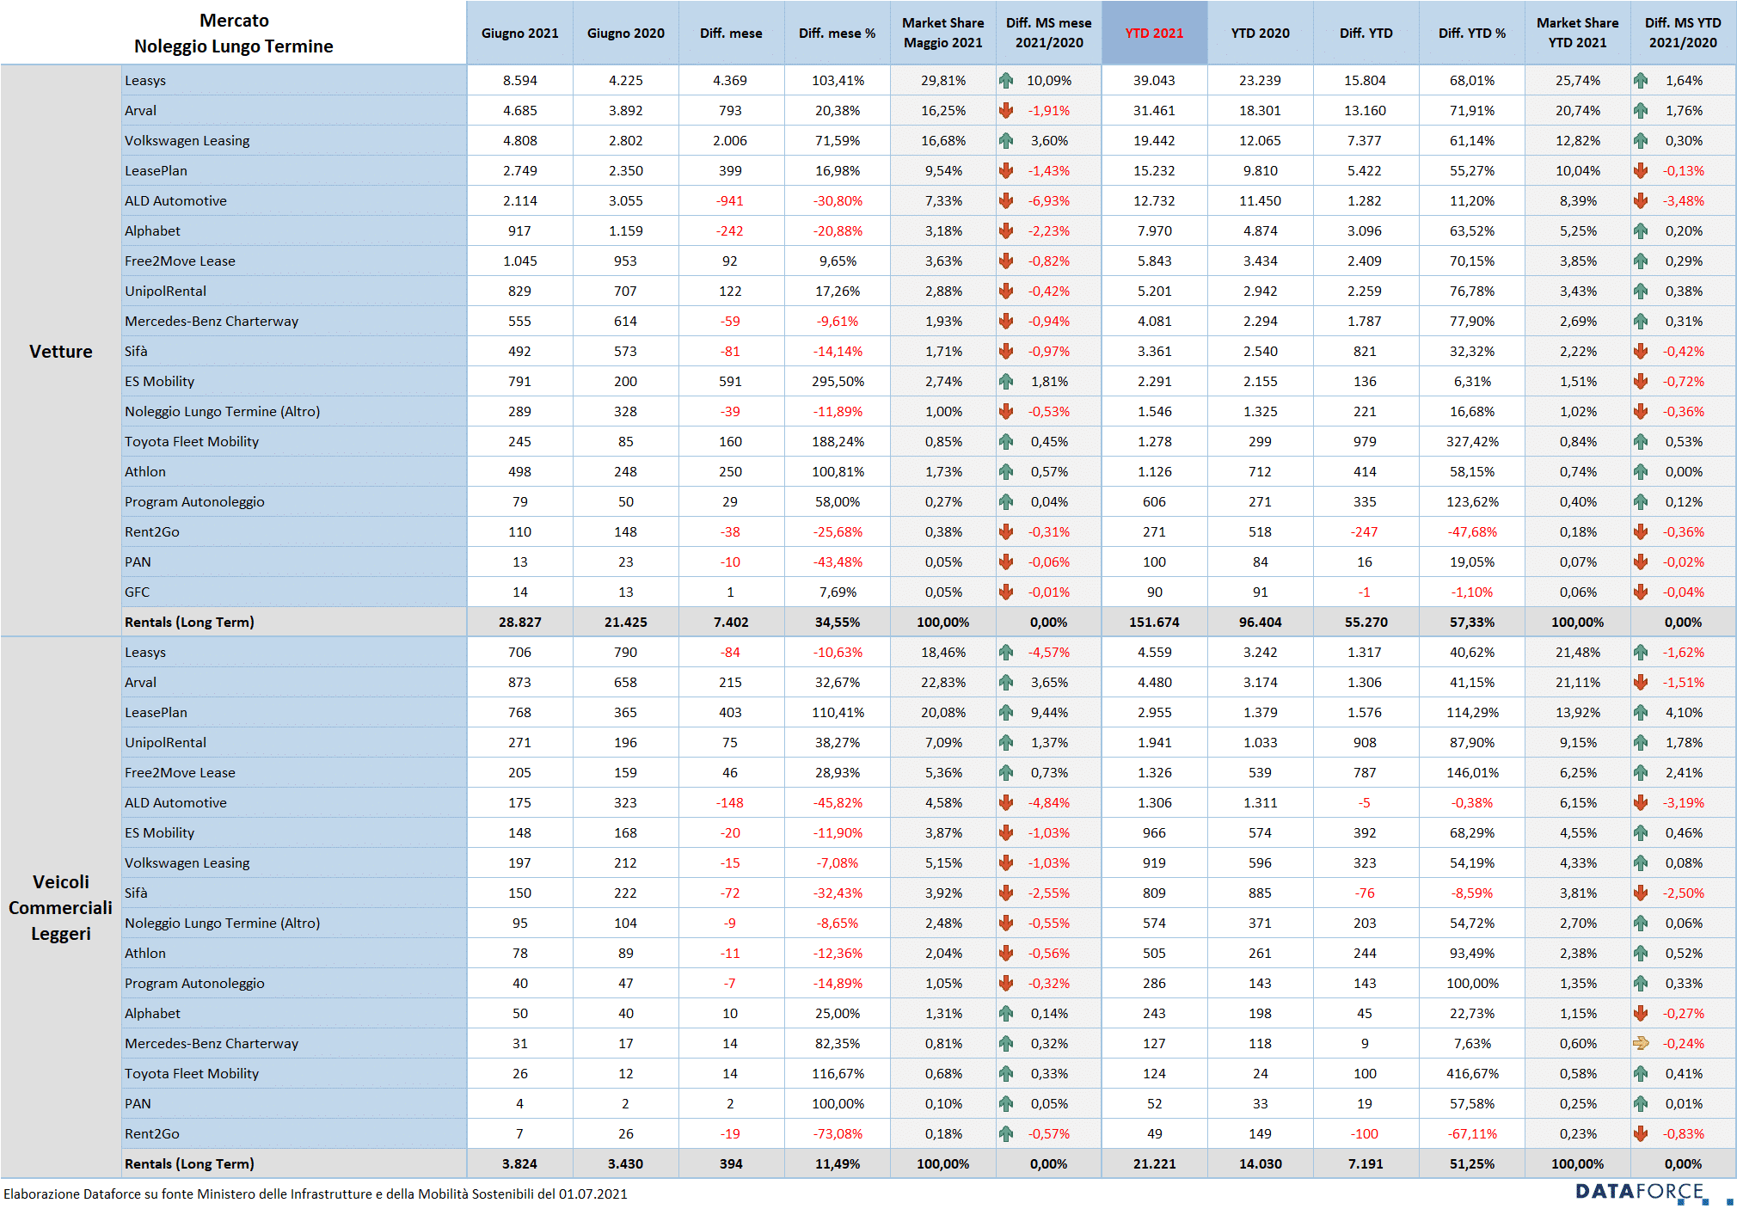Click red arrow beside -0,06% PAN Vetture
This screenshot has width=1737, height=1209.
1006,562
